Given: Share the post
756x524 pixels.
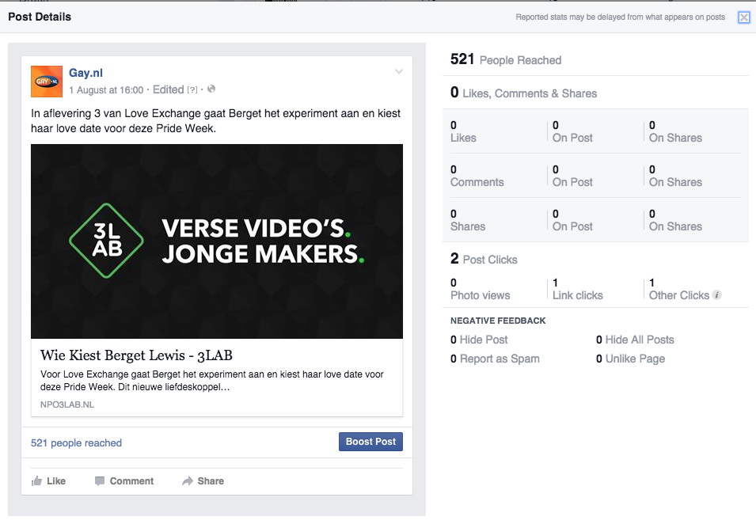Looking at the screenshot, I should (x=203, y=481).
